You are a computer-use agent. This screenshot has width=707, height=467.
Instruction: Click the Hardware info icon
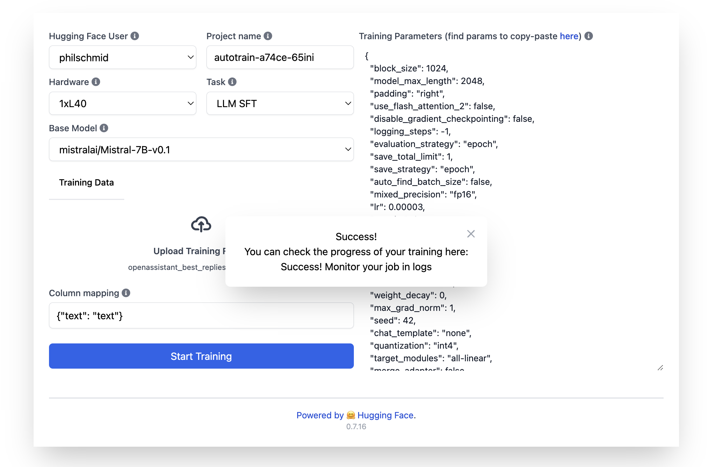point(96,82)
